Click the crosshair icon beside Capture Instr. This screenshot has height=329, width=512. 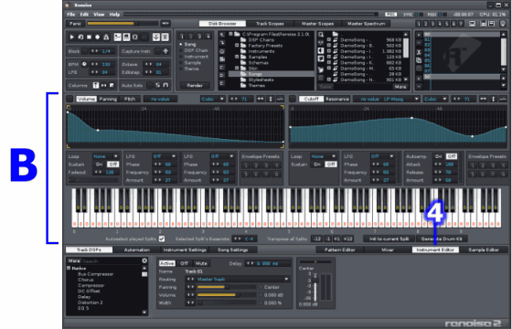click(165, 51)
